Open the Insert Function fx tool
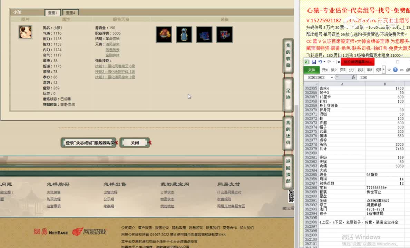 click(x=353, y=77)
